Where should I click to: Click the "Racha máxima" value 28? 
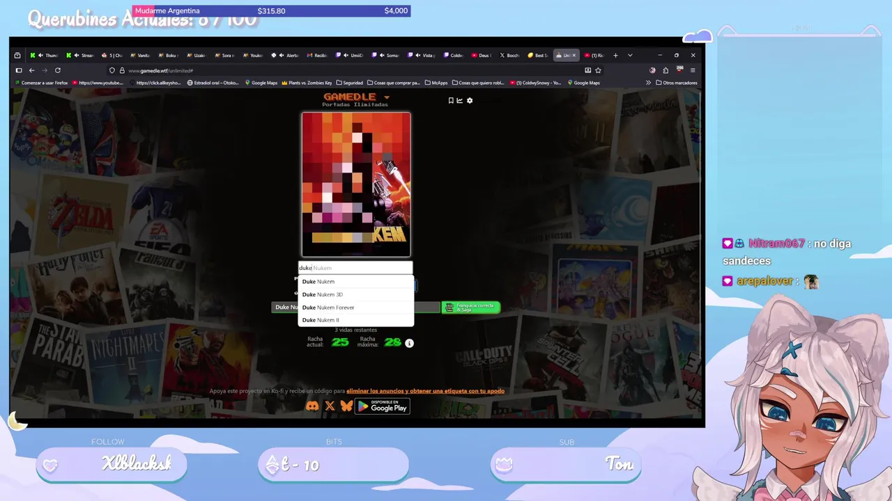point(392,342)
